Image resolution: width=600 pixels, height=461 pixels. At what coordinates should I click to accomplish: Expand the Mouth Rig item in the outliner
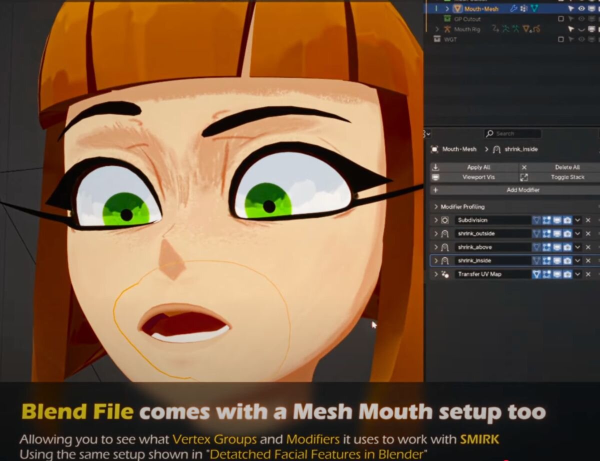click(437, 29)
